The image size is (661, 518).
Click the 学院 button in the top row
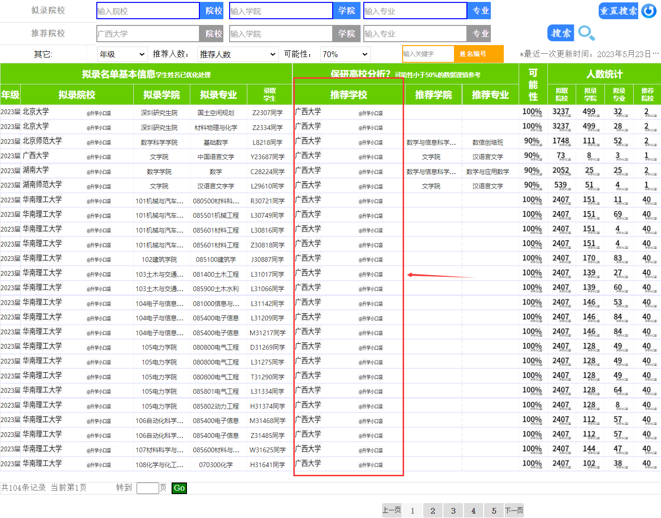(346, 11)
